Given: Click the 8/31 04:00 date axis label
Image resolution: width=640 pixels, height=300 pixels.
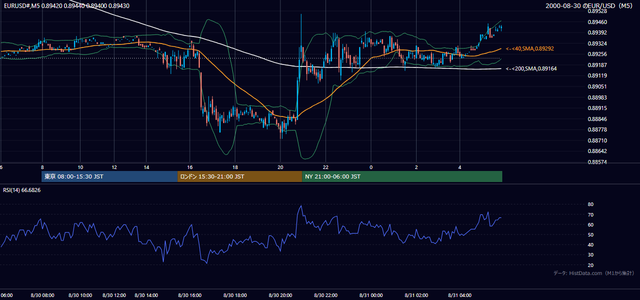Looking at the screenshot, I should pos(460,295).
